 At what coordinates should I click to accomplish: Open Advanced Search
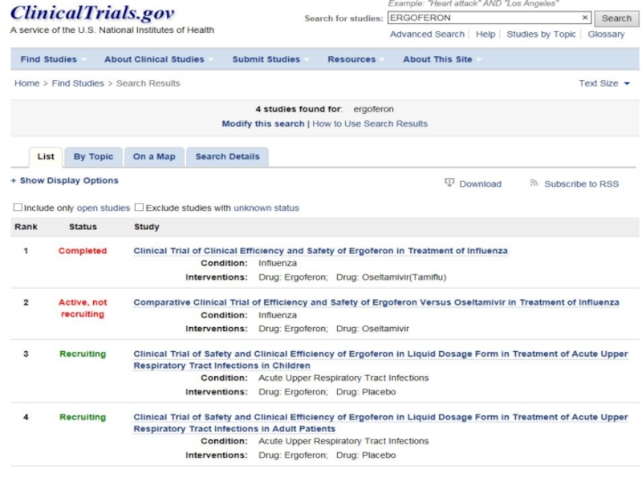click(427, 34)
